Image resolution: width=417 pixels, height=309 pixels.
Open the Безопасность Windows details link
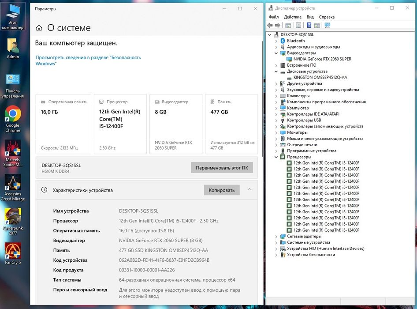(88, 60)
